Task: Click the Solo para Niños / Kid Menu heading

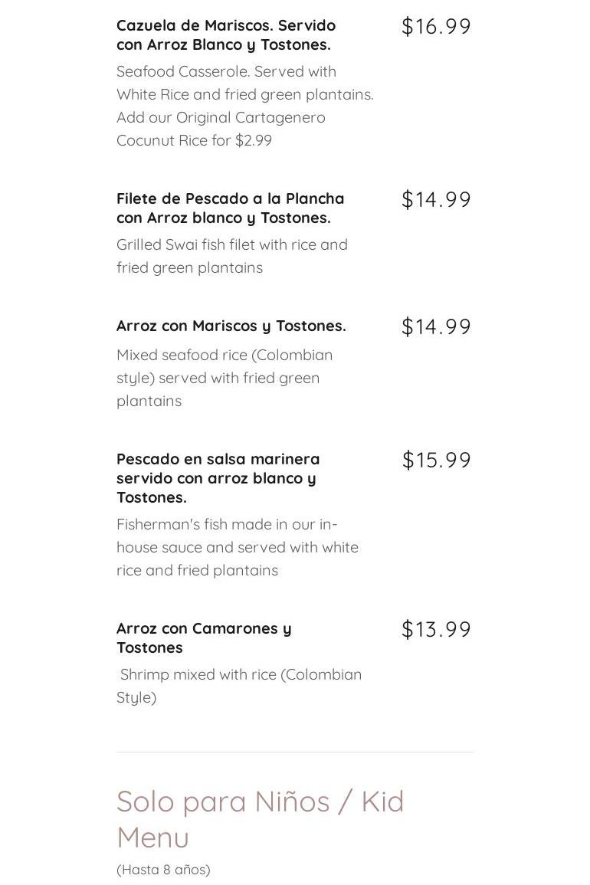Action: point(260,819)
